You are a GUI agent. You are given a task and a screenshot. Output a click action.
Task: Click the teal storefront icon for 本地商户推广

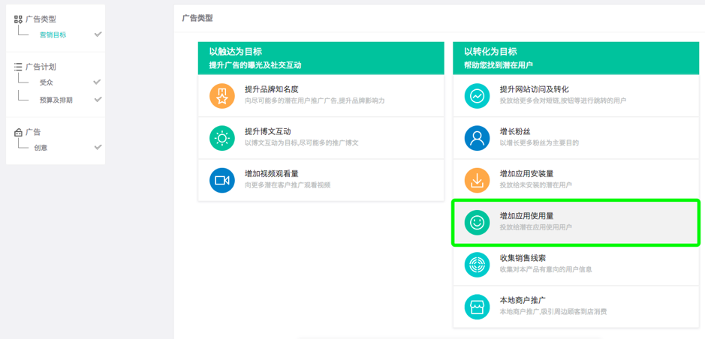(477, 307)
